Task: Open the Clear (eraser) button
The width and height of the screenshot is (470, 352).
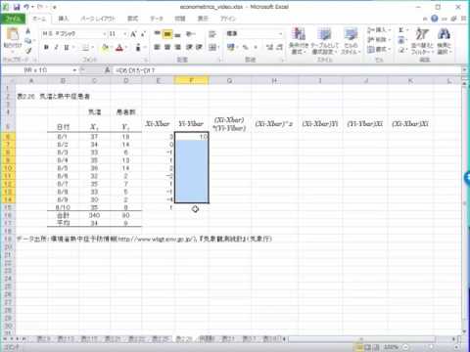Action: click(401, 50)
